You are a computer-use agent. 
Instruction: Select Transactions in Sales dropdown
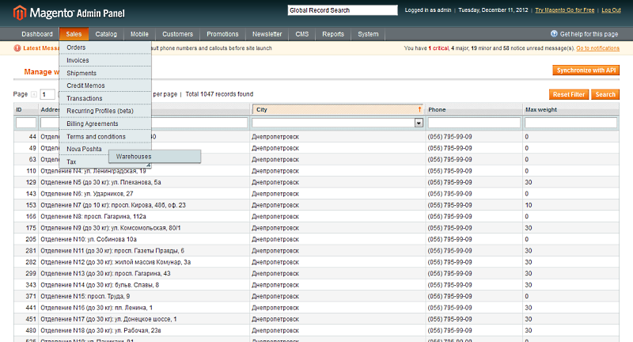[105, 98]
